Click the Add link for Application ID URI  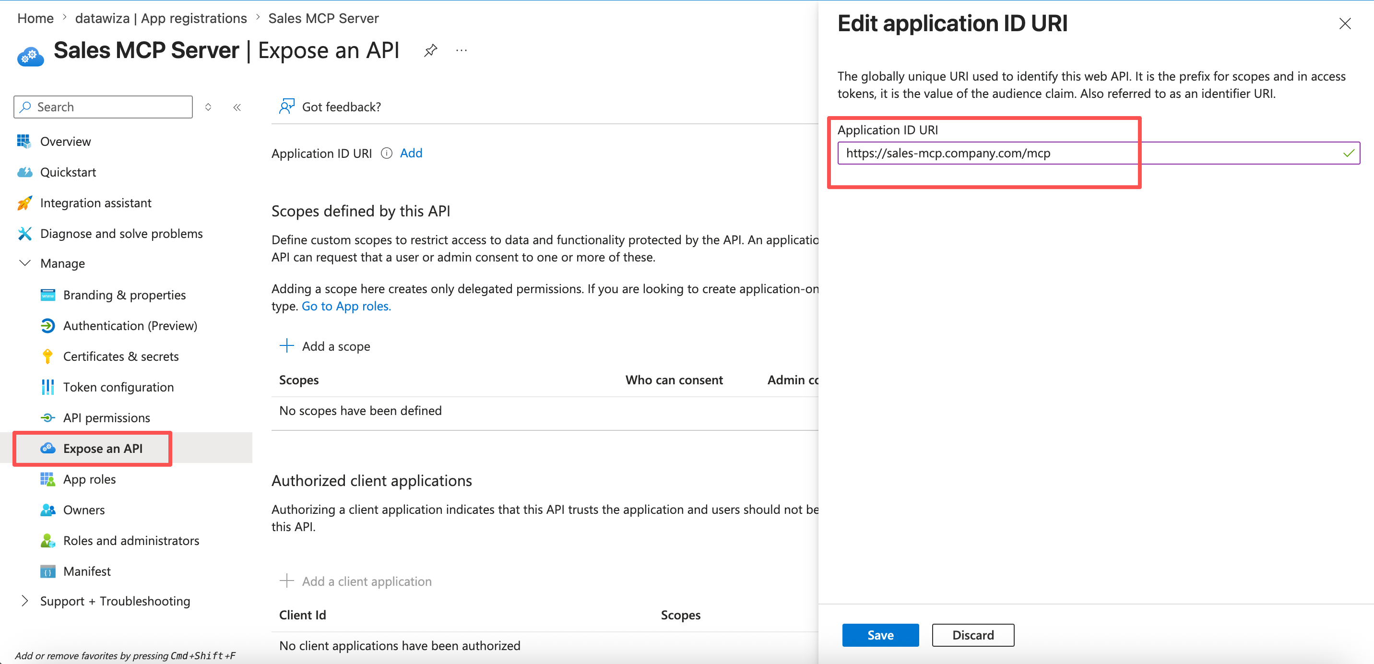[x=411, y=153]
